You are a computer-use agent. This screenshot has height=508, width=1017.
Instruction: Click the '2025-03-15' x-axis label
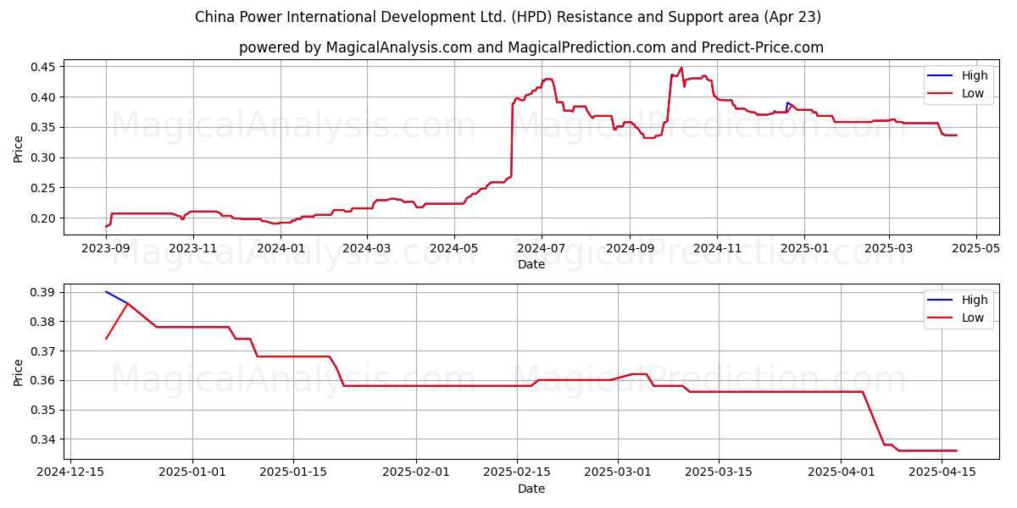point(720,472)
